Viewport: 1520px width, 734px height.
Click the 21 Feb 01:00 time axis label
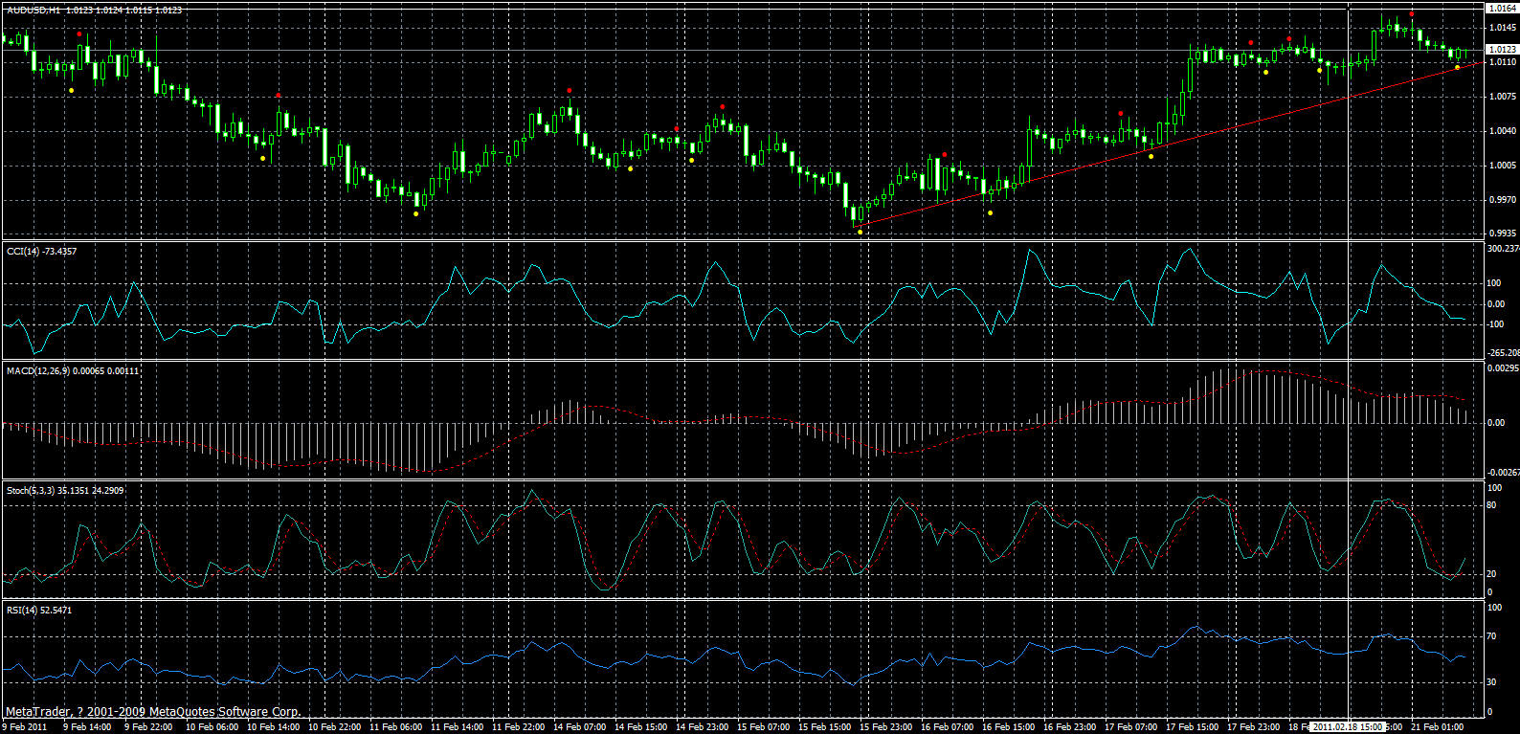pos(1437,727)
